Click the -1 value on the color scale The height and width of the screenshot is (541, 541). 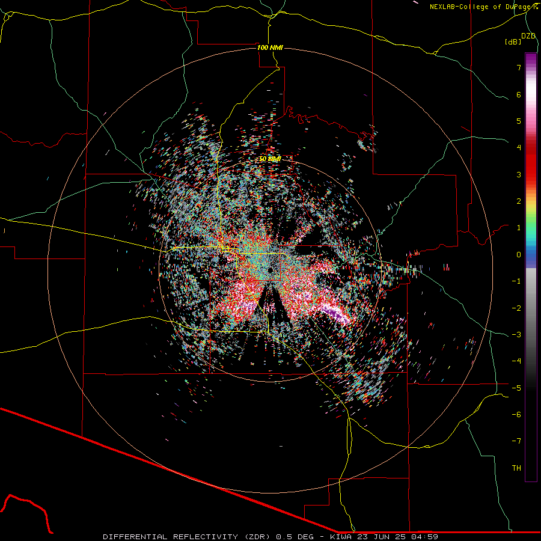pyautogui.click(x=516, y=281)
